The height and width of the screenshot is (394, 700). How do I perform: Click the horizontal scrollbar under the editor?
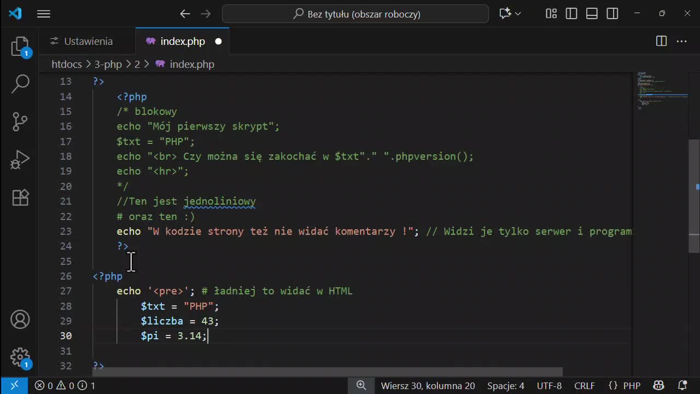(328, 372)
